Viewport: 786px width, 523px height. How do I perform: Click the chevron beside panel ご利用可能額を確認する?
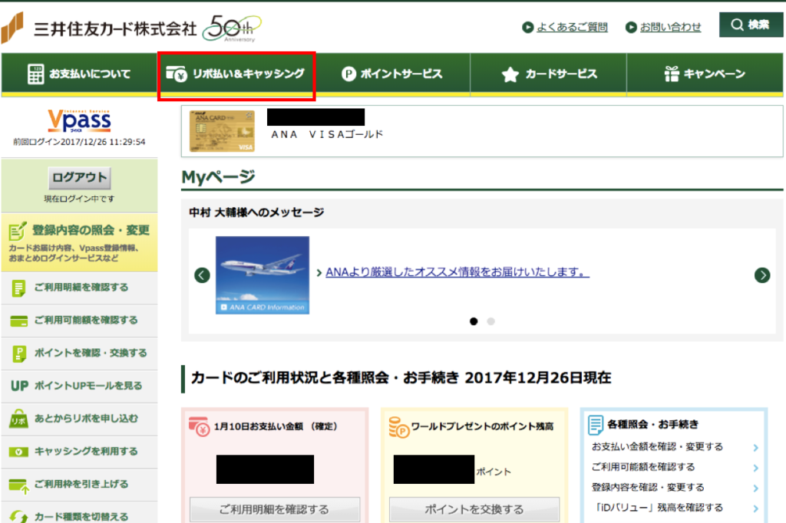(755, 468)
